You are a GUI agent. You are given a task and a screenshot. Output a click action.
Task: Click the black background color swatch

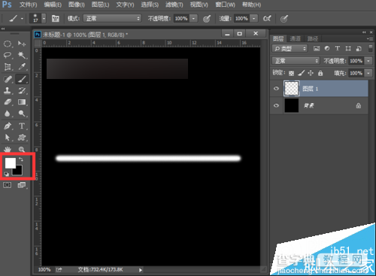[x=18, y=171]
